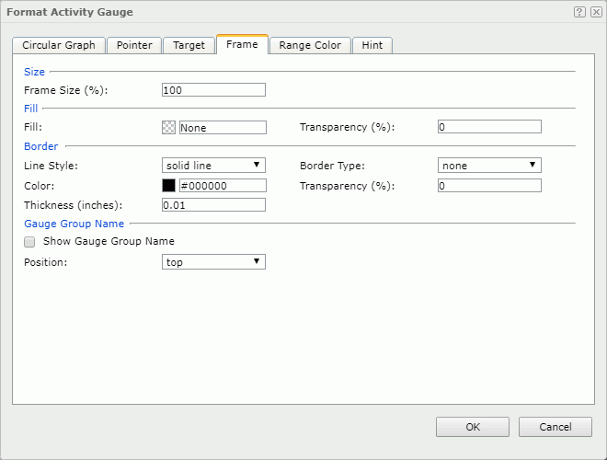Click the Frame Size input field
607x460 pixels.
(213, 90)
